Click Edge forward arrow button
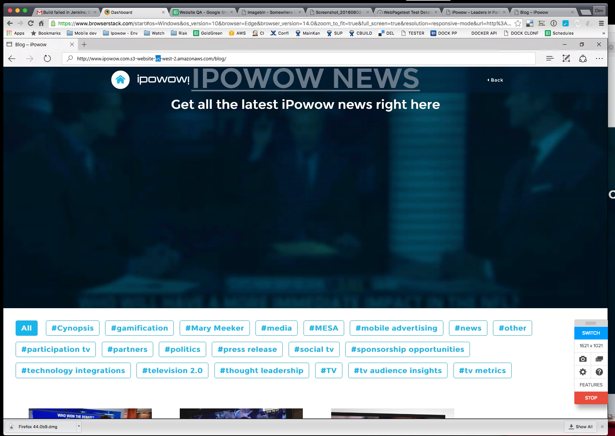 [x=29, y=59]
